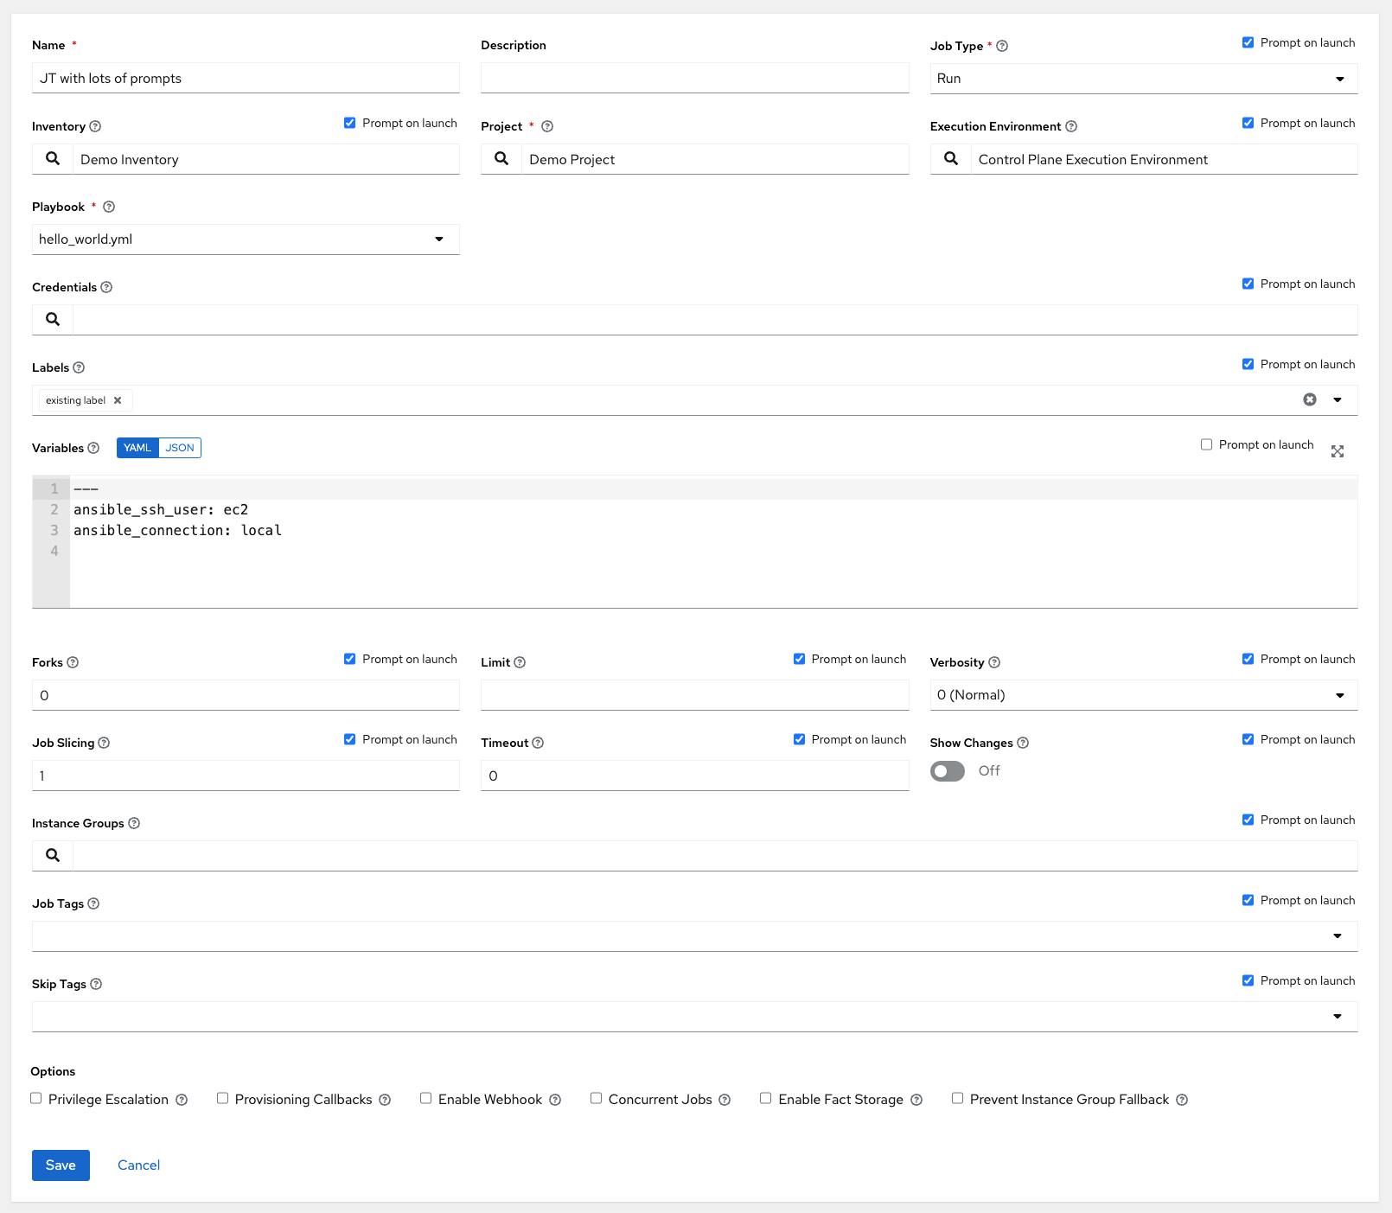1392x1213 pixels.
Task: Save the job template
Action: point(60,1165)
